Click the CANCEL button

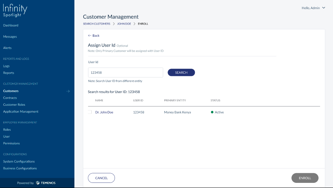click(101, 178)
